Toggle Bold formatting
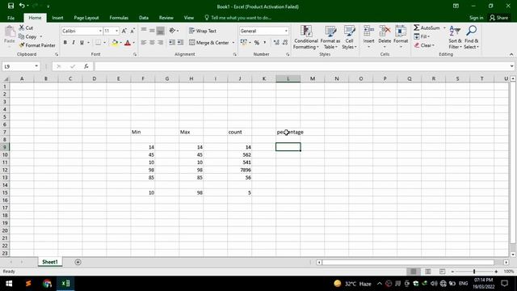Screen dimensions: 517x291 [65, 43]
